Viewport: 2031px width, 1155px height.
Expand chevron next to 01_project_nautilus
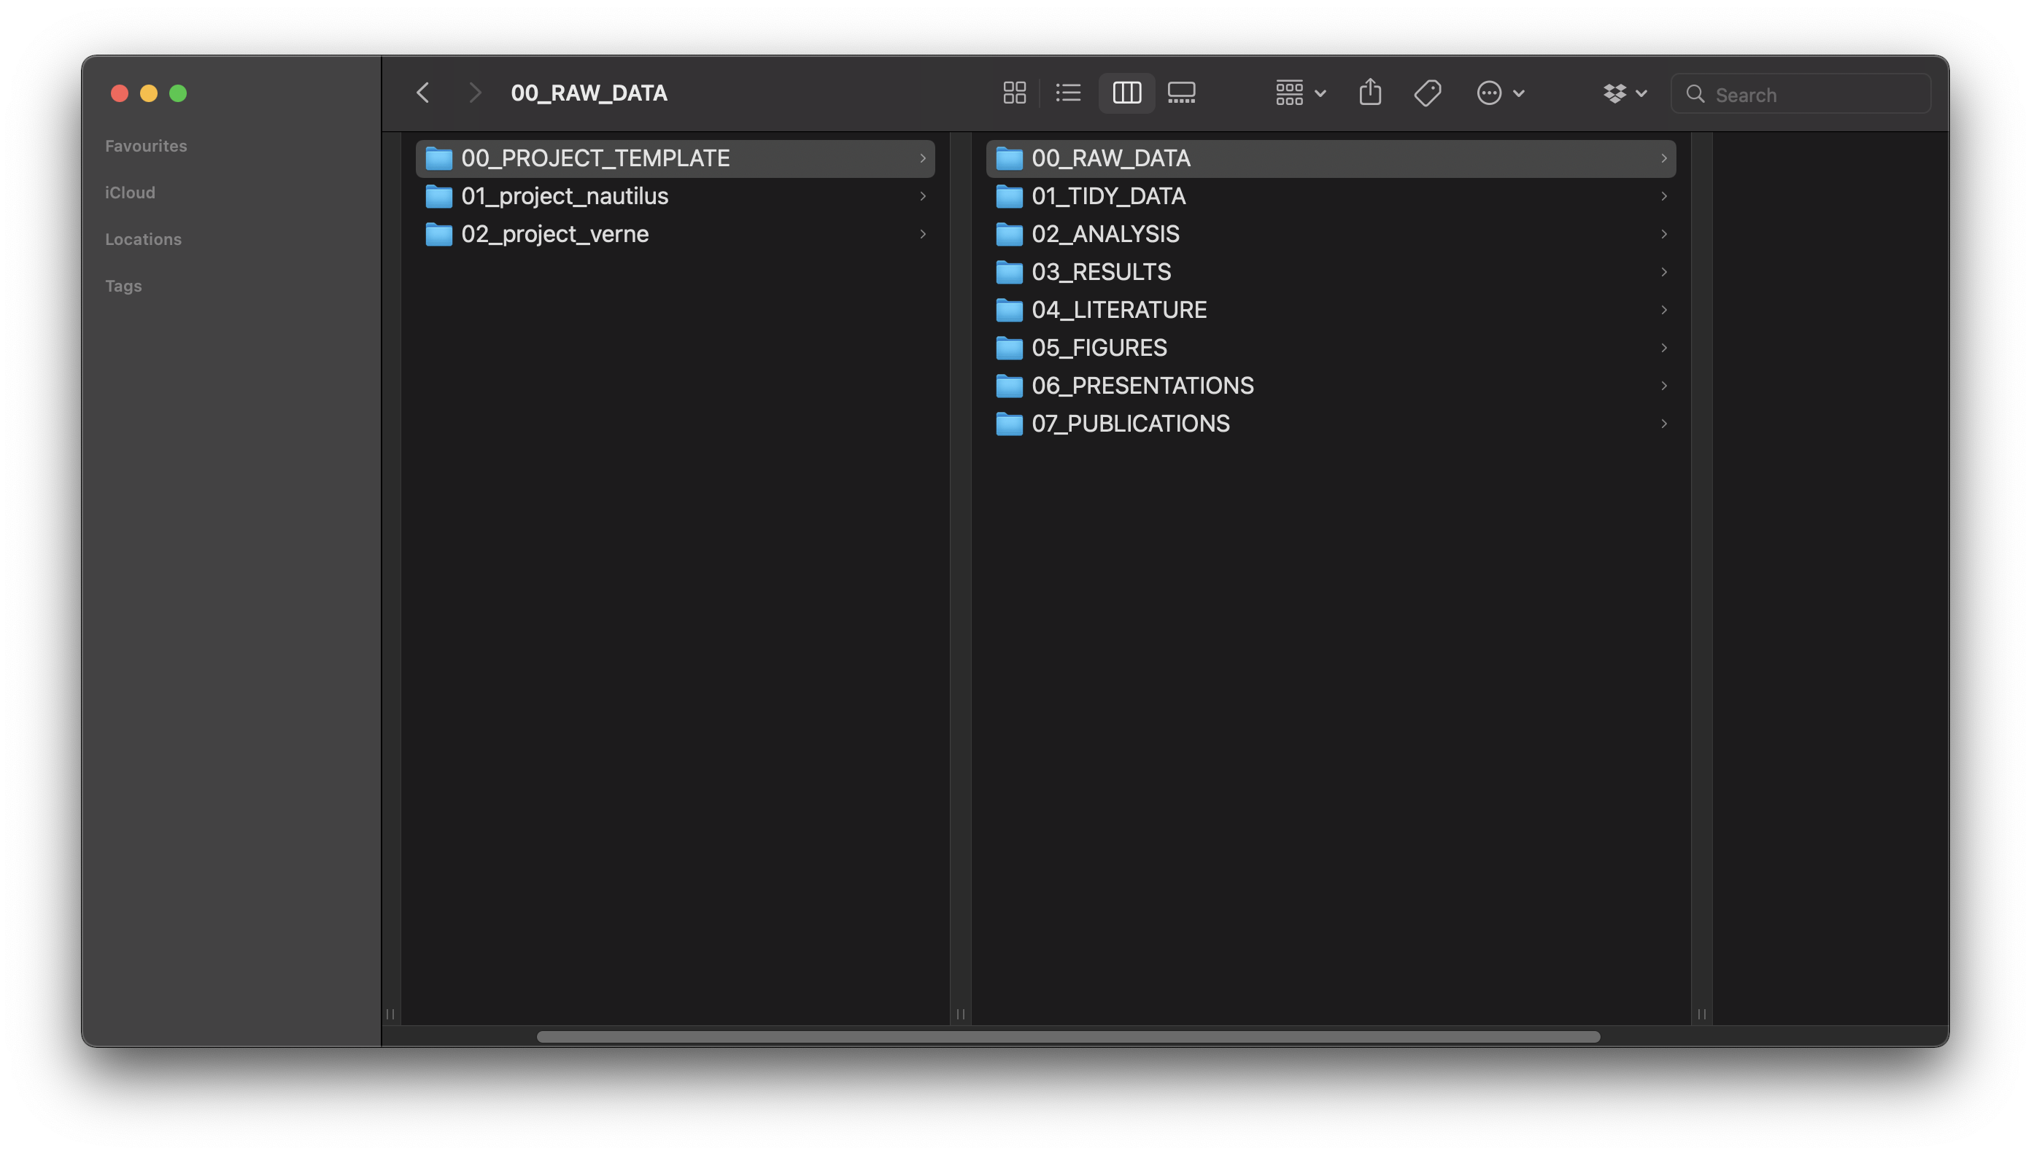tap(922, 196)
